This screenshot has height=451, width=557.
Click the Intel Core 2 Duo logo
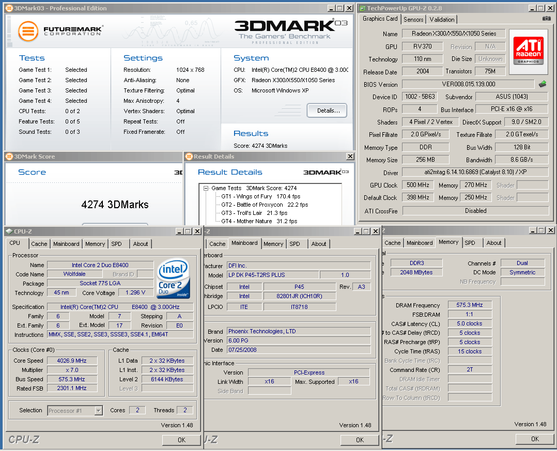coord(174,278)
